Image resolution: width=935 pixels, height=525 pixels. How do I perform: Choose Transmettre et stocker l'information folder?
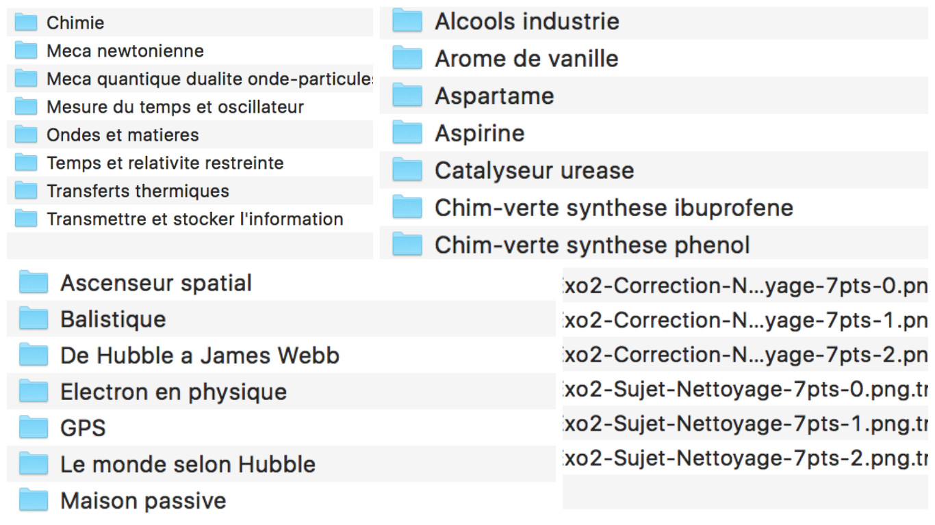[x=190, y=219]
